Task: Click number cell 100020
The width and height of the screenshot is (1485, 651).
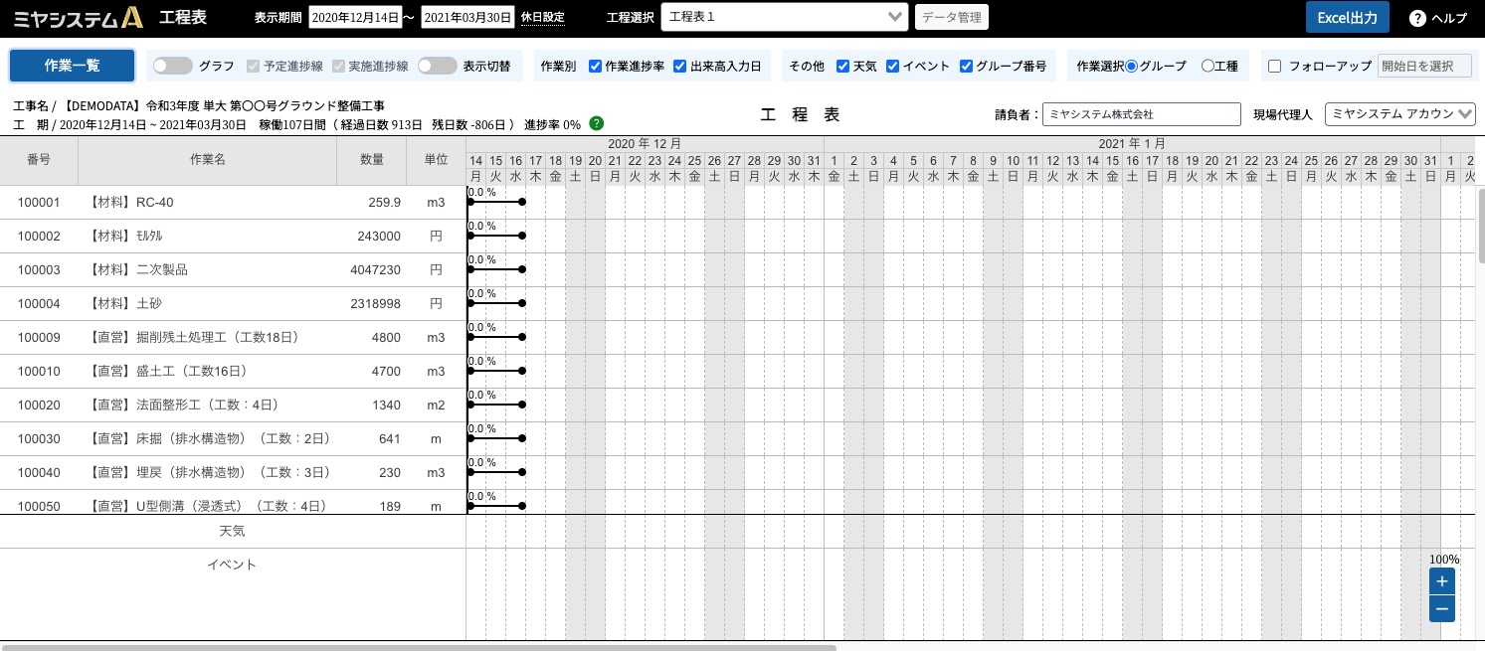Action: coord(39,405)
